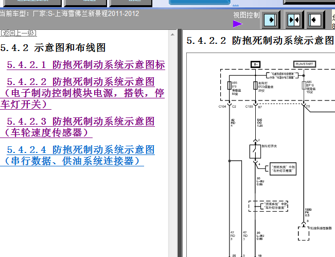Click the solid-bordered 车外灯示意图 reference box

coord(283,169)
